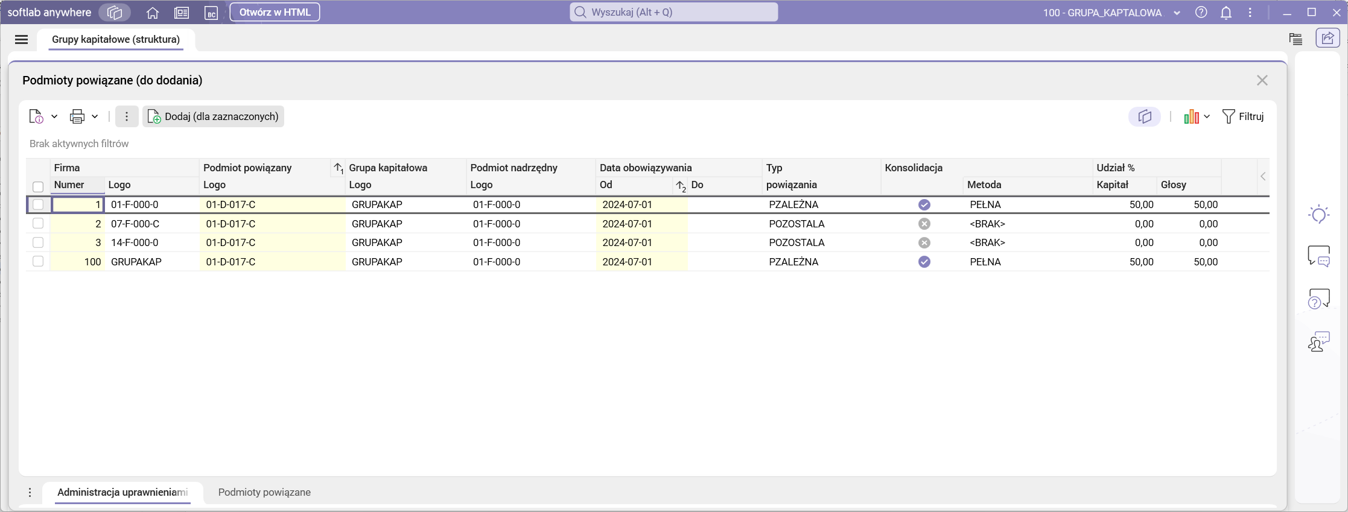Viewport: 1348px width, 512px height.
Task: Click the home icon in top bar
Action: click(153, 13)
